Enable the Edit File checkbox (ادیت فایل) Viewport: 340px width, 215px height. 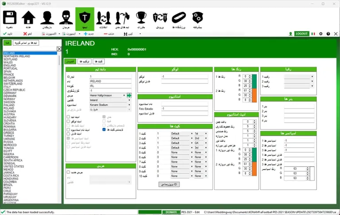click(68, 134)
